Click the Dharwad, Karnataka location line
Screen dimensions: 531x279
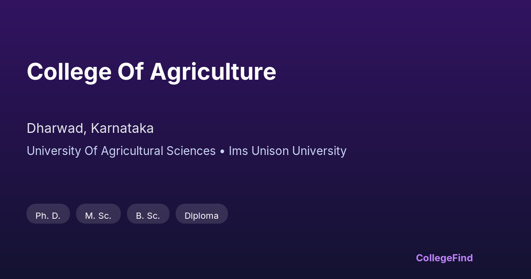pyautogui.click(x=90, y=128)
